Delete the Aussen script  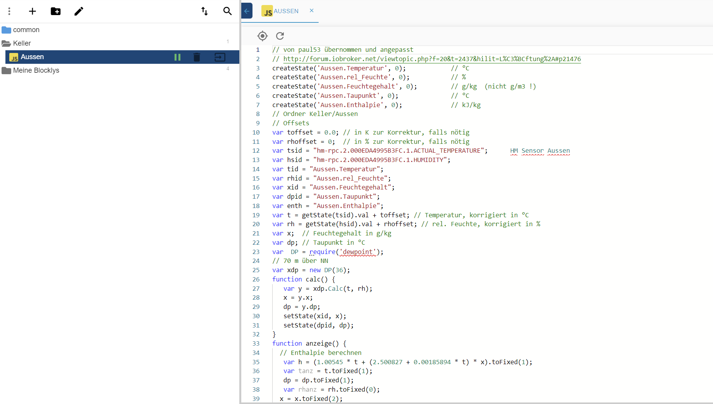coord(197,57)
